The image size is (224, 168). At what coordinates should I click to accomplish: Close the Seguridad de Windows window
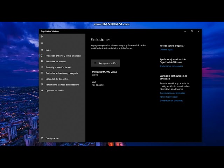coord(198,31)
